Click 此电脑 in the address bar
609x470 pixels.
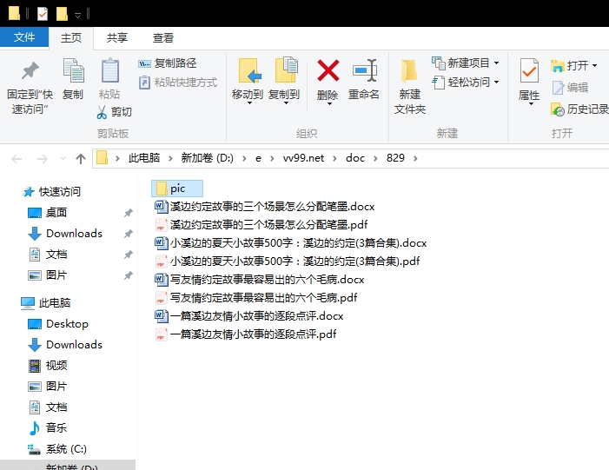click(x=144, y=158)
